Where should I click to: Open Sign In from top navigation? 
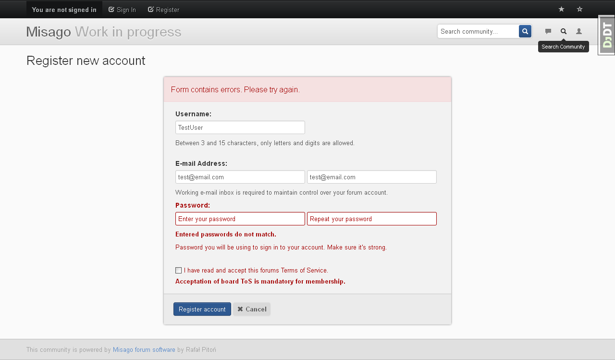tap(122, 10)
